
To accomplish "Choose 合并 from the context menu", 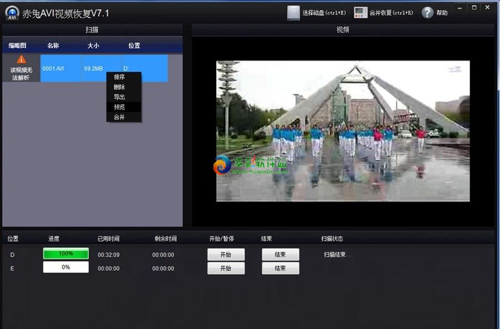I will 124,117.
